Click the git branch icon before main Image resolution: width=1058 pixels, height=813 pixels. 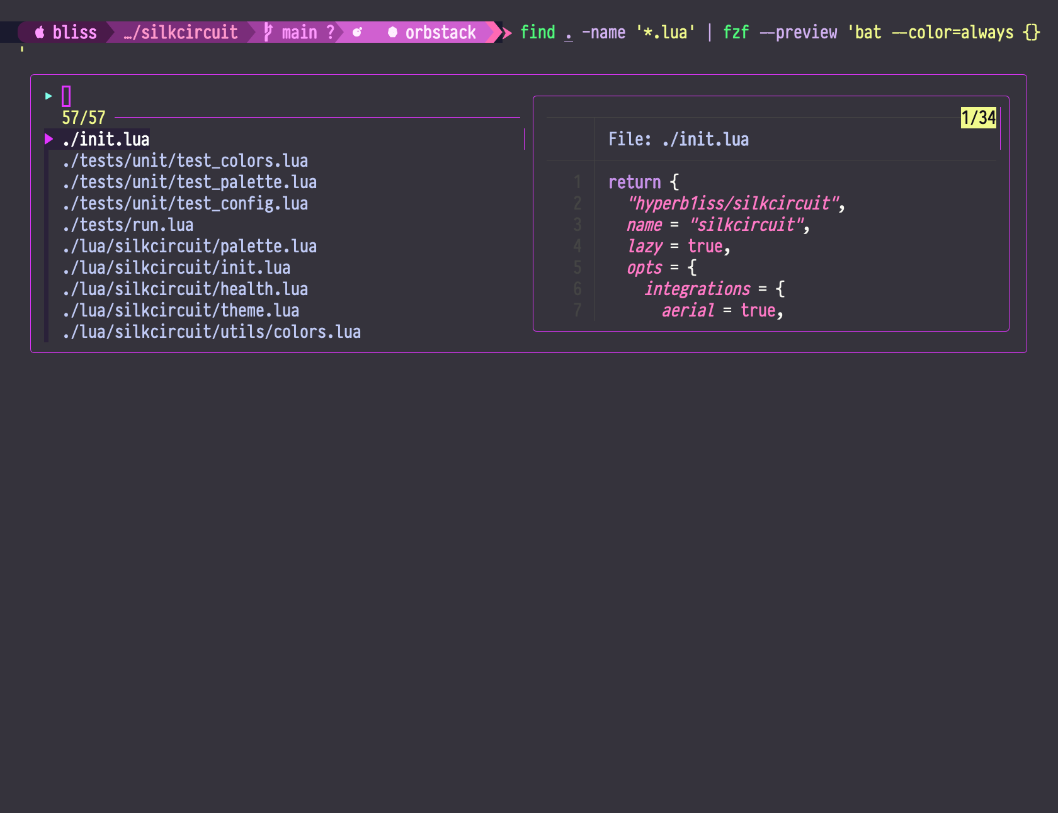pyautogui.click(x=268, y=32)
